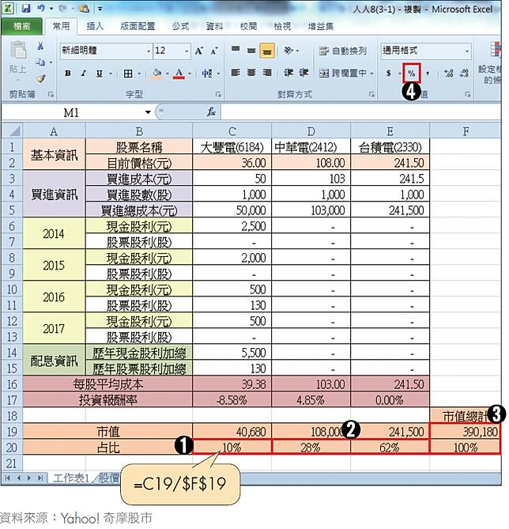Viewport: 509px width, 529px height.
Task: Click inside the formula bar
Action: pos(360,112)
